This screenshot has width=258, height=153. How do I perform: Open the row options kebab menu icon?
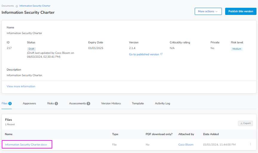pos(251,144)
